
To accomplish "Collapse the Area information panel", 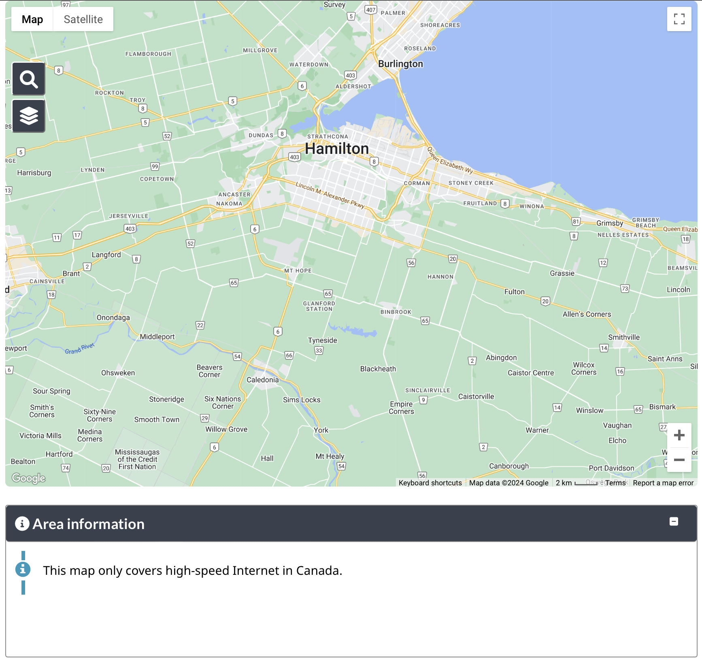I will pyautogui.click(x=674, y=521).
